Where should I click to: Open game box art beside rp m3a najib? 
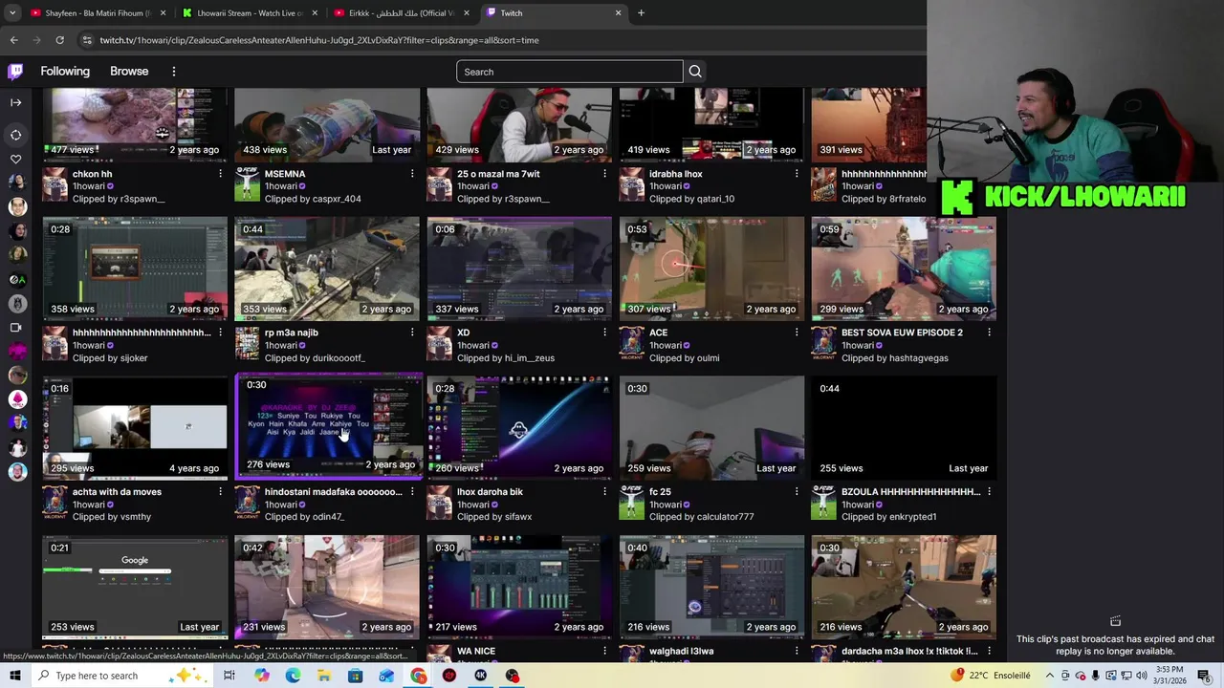tap(247, 343)
